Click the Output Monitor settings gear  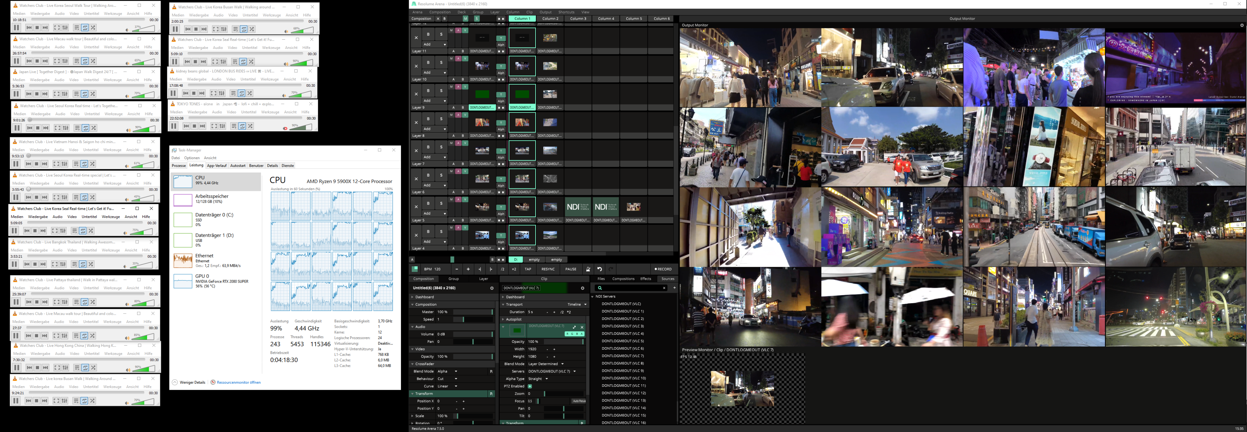[x=1242, y=25]
